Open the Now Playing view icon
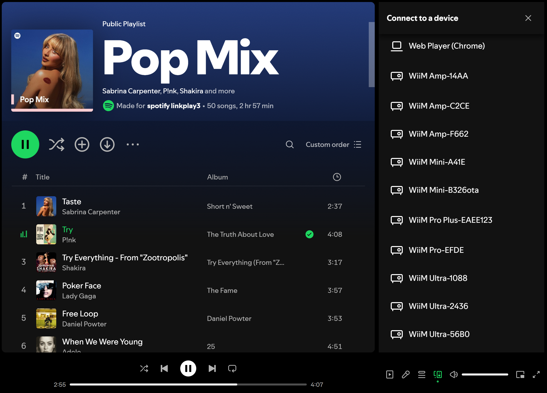The image size is (547, 393). click(x=389, y=374)
